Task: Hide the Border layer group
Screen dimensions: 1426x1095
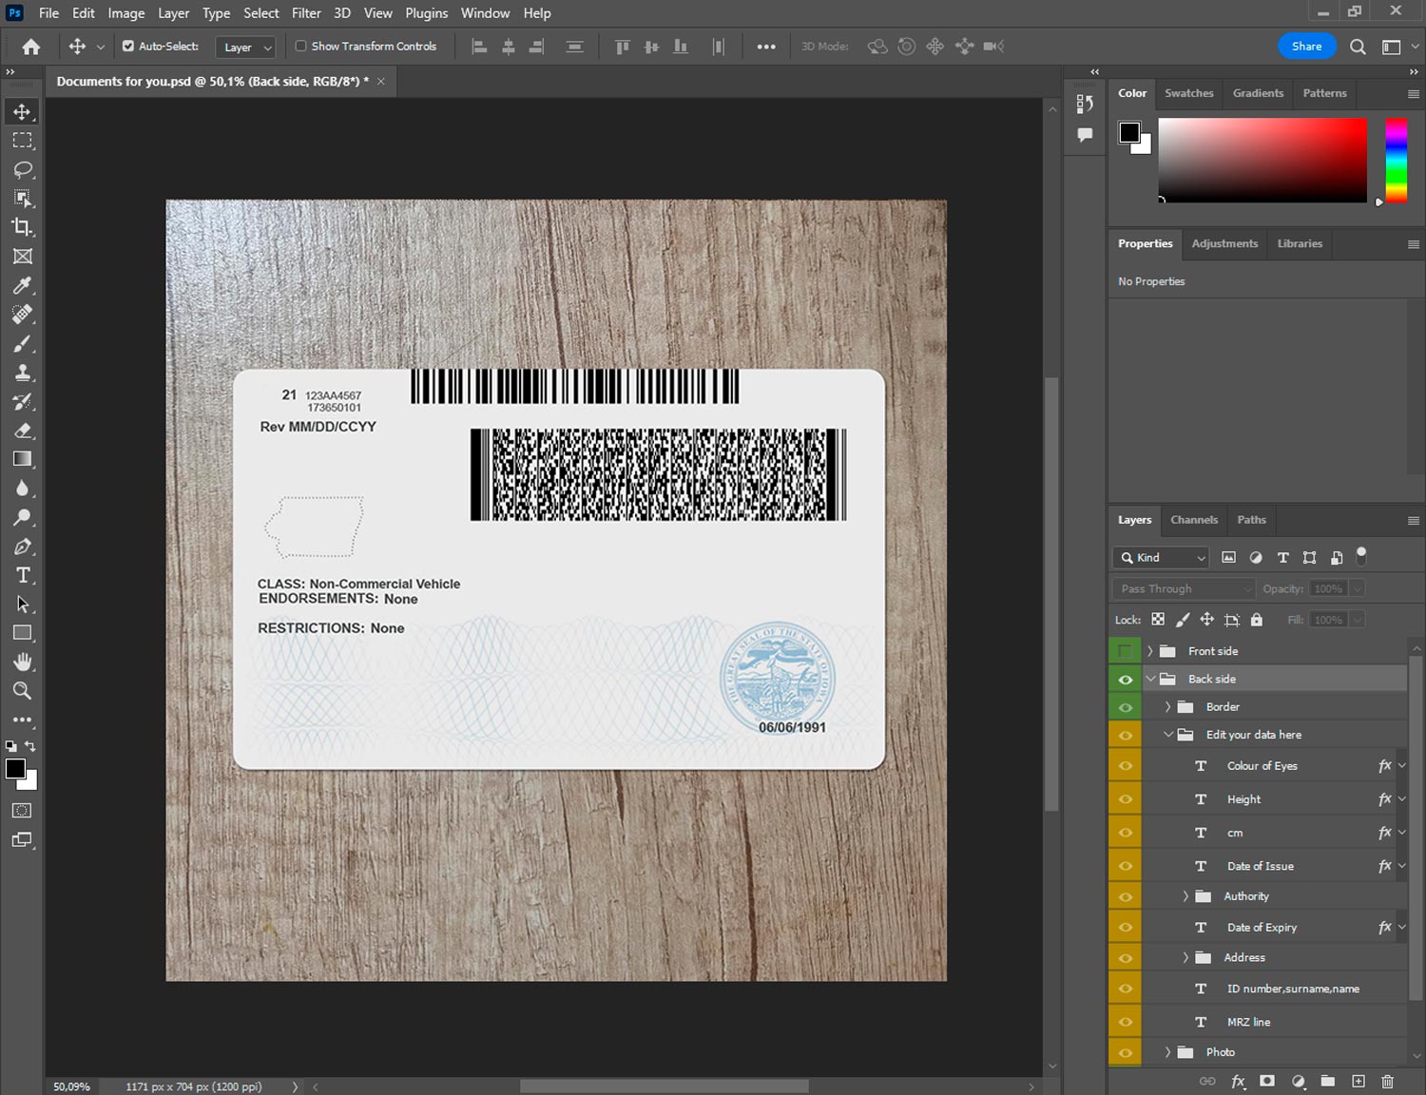Action: click(x=1125, y=707)
